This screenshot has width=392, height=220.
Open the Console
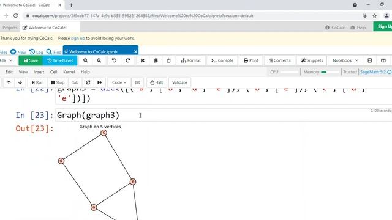point(222,61)
